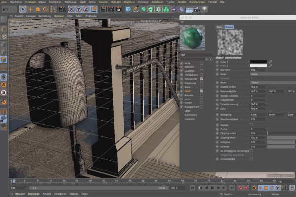Render the active view clapperboard icon
This screenshot has height=197, width=296.
pyautogui.click(x=104, y=9)
